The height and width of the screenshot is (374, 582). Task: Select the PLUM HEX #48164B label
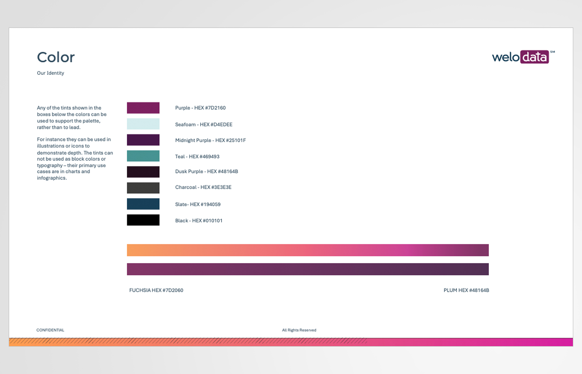(466, 290)
